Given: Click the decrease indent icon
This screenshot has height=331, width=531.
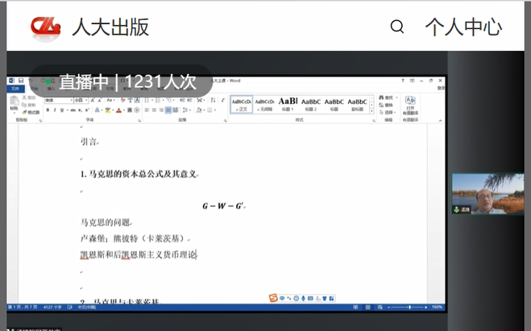Looking at the screenshot, I should (x=182, y=100).
